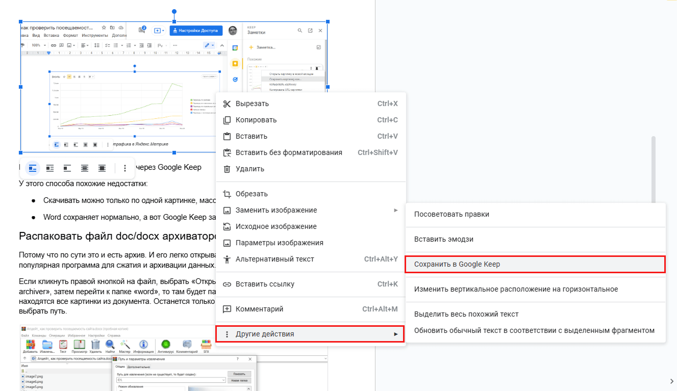
Task: Click the rotation handle above the selected image
Action: [174, 11]
